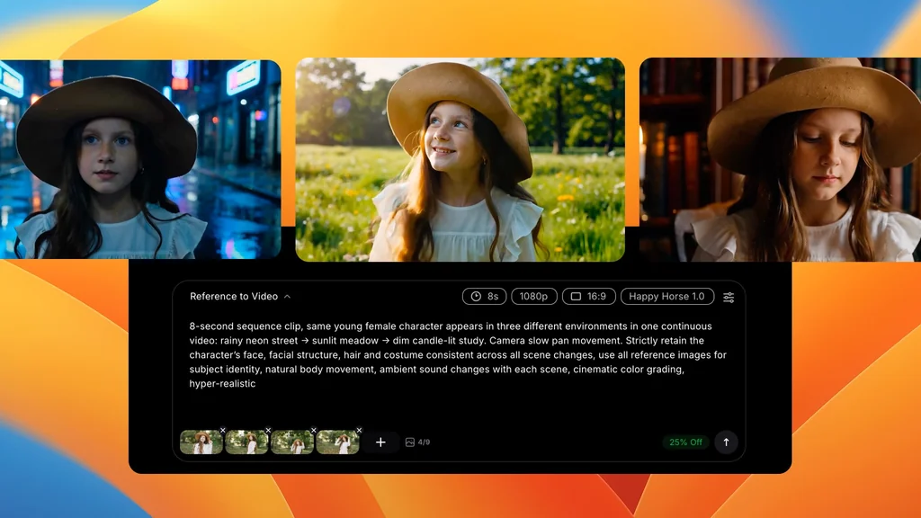Open the rainy neon street preview
Viewport: 921px width, 518px height.
[x=140, y=159]
